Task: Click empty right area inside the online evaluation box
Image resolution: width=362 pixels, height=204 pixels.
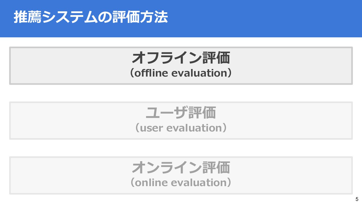Action: point(302,176)
